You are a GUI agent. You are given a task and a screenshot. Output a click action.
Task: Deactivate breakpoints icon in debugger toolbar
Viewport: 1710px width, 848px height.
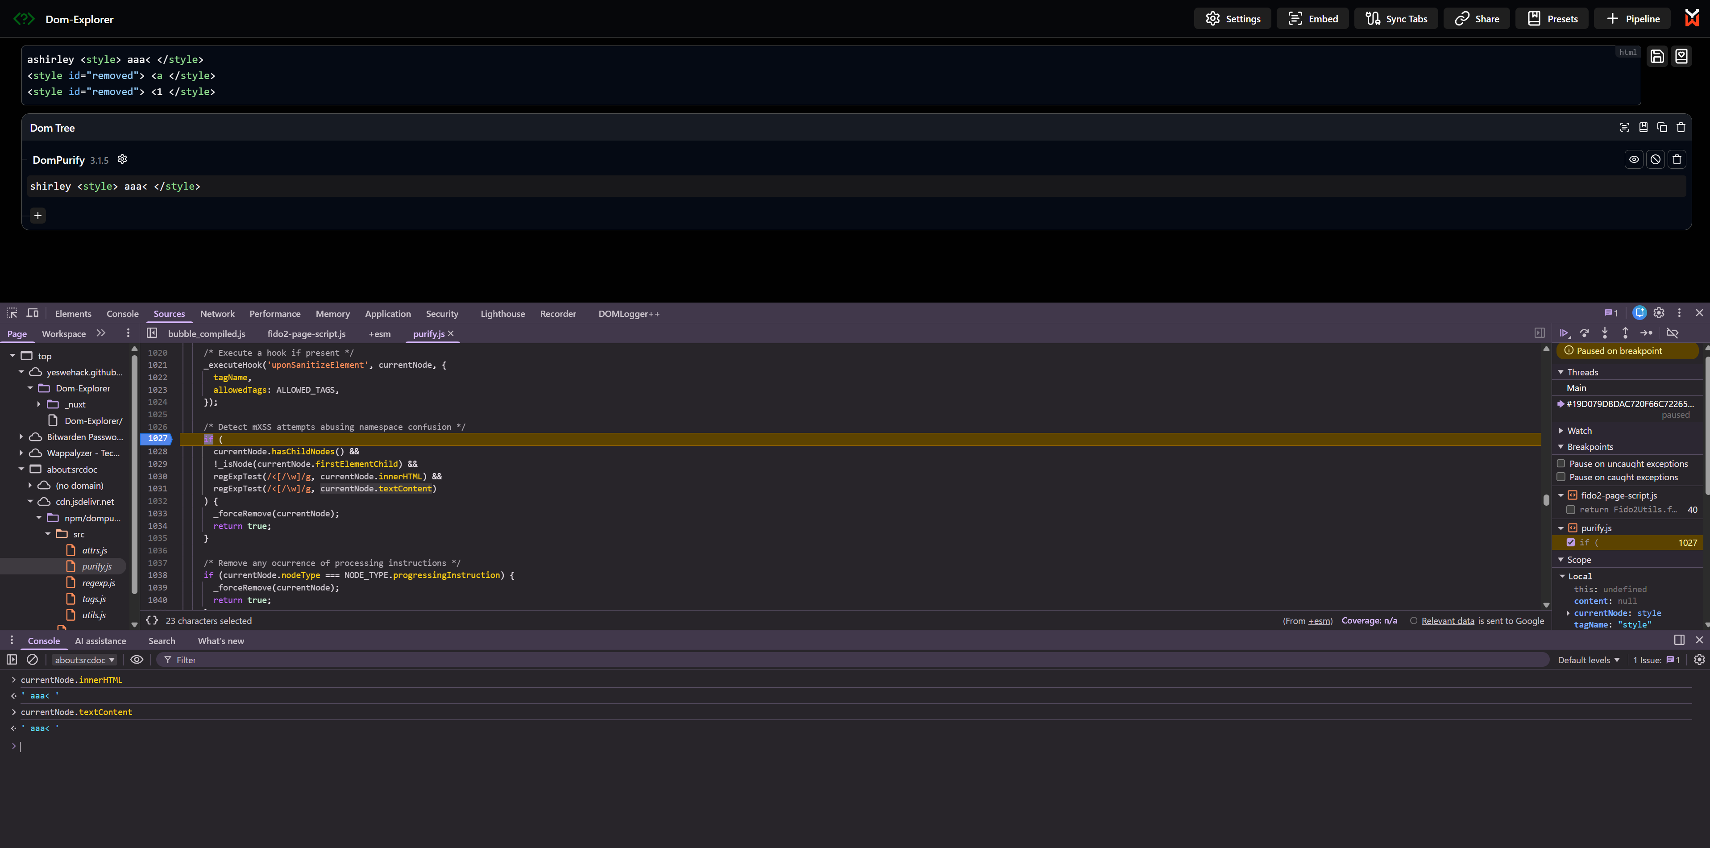(1672, 333)
